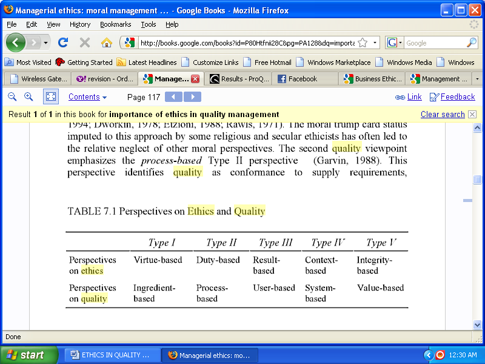Image resolution: width=485 pixels, height=364 pixels.
Task: Click the red tray icon near clock
Action: (440, 355)
